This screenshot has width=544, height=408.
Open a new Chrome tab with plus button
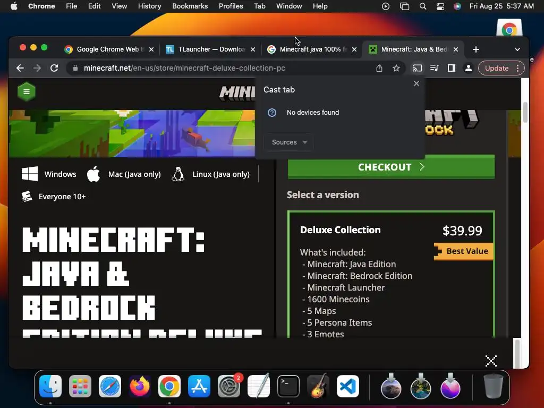click(x=476, y=49)
